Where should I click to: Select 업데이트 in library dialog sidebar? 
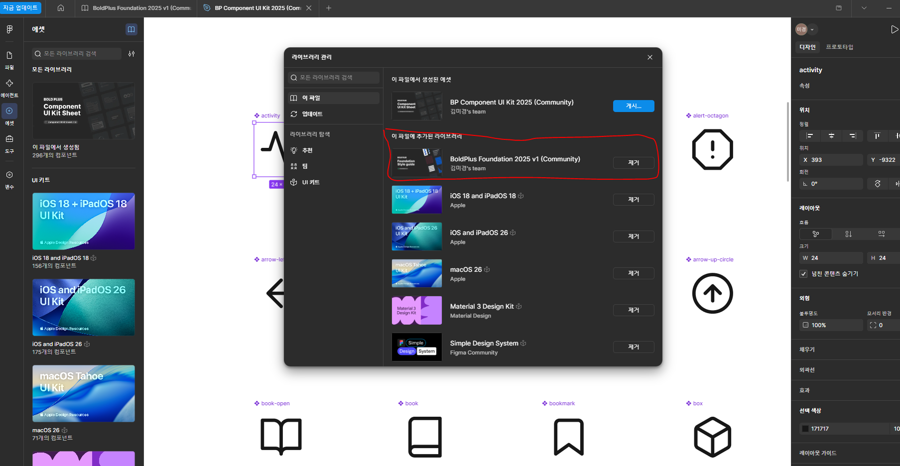(334, 114)
